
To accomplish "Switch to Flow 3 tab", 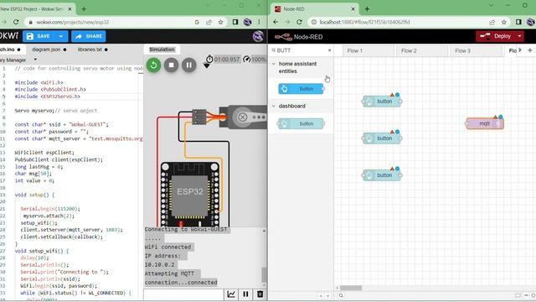I will [477, 50].
